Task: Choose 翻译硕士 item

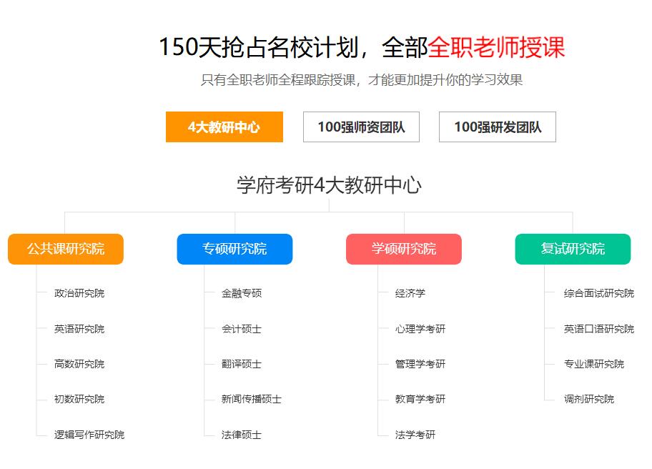Action: point(241,364)
